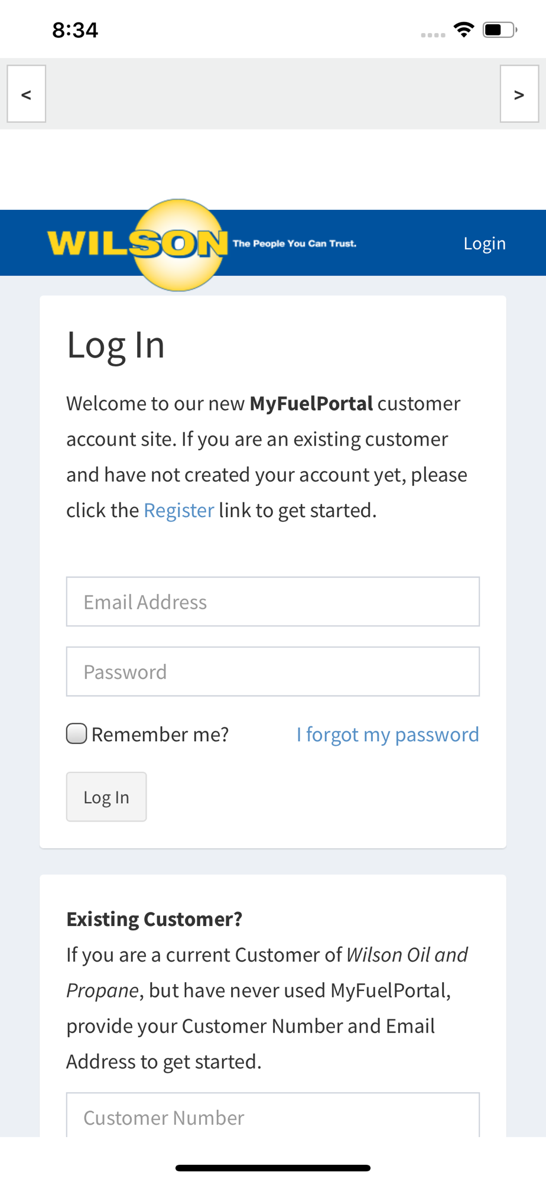Focus the Email Address field
The image size is (546, 1182).
pyautogui.click(x=273, y=602)
